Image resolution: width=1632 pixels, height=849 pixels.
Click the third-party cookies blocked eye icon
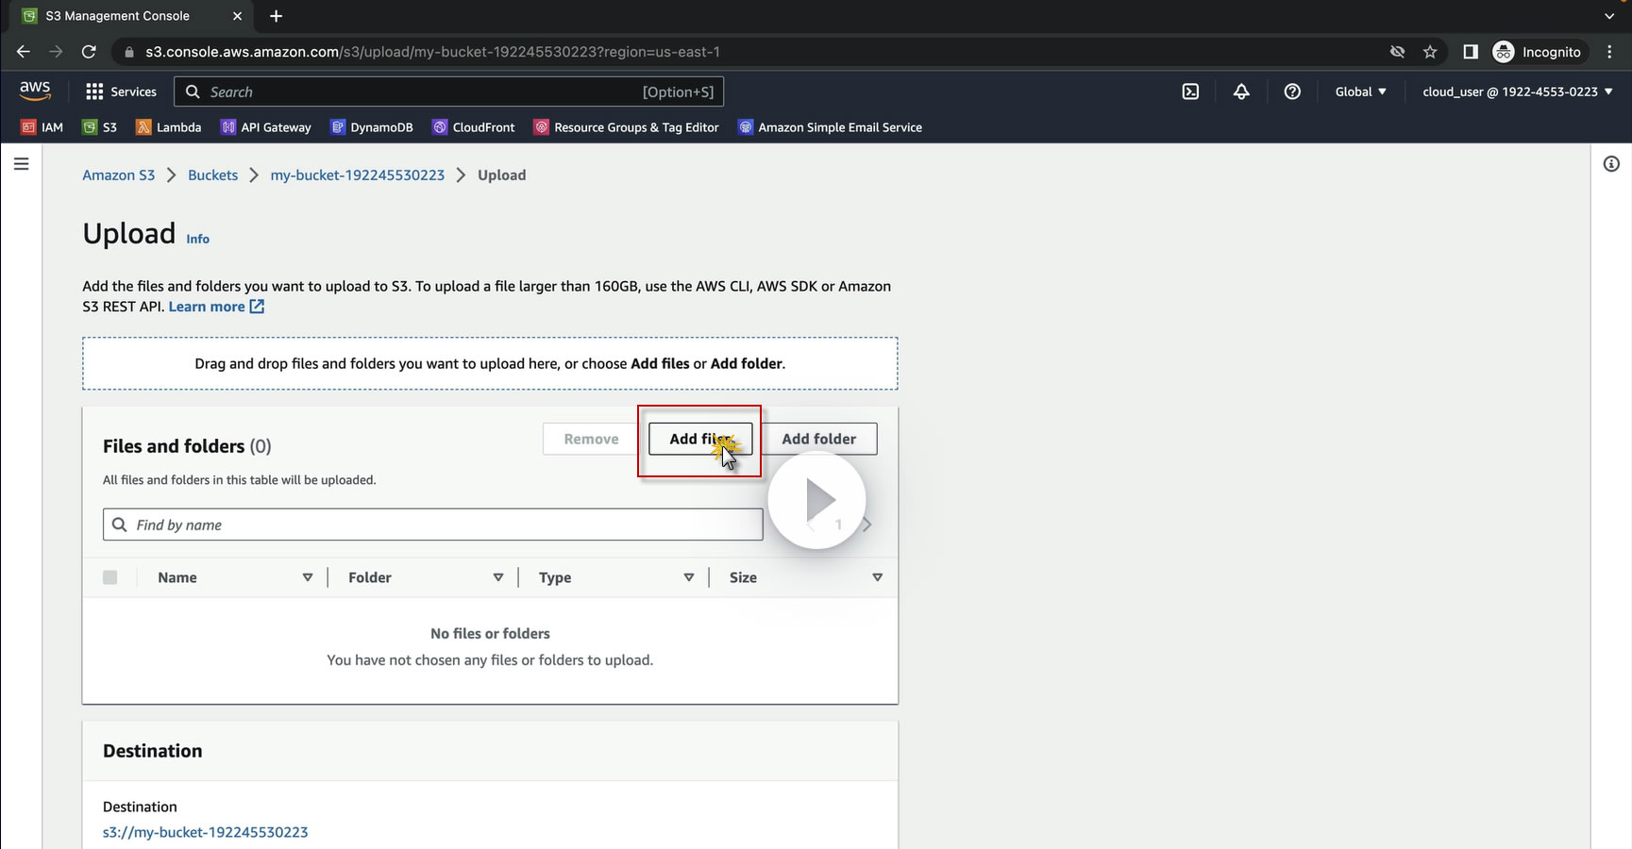click(x=1397, y=52)
